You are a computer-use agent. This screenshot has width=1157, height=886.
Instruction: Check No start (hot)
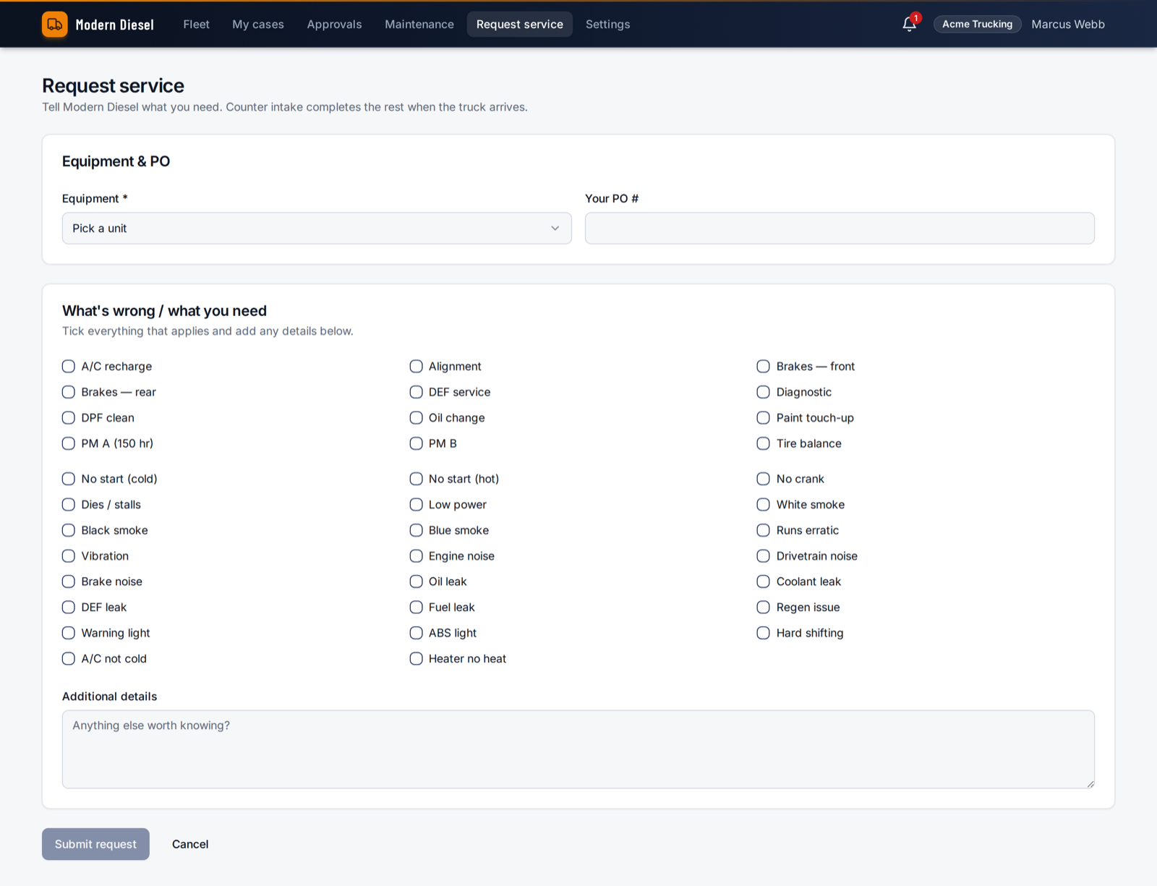pos(416,479)
